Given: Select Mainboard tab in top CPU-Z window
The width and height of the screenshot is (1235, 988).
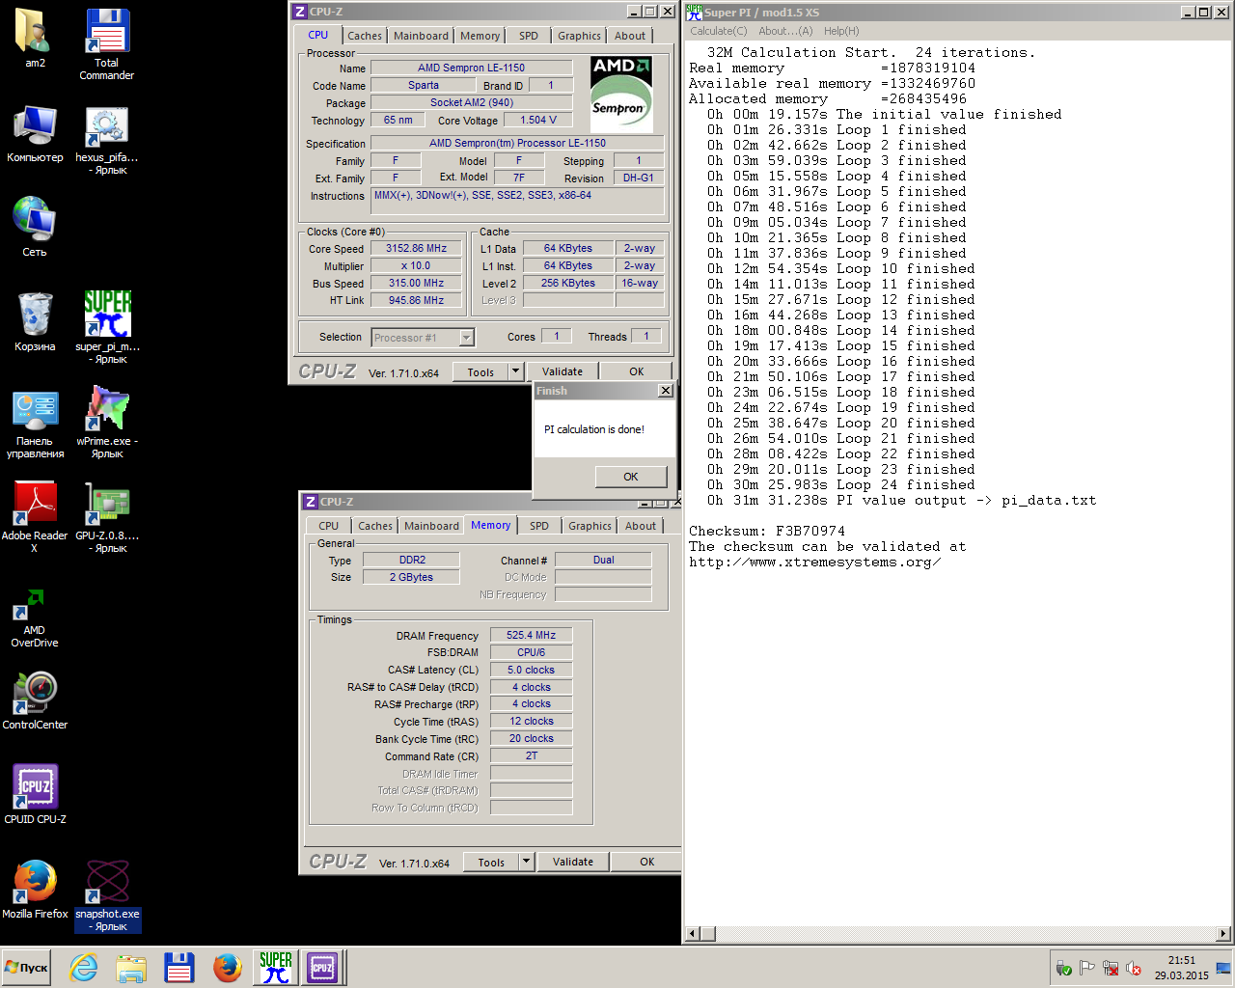Looking at the screenshot, I should [x=421, y=36].
